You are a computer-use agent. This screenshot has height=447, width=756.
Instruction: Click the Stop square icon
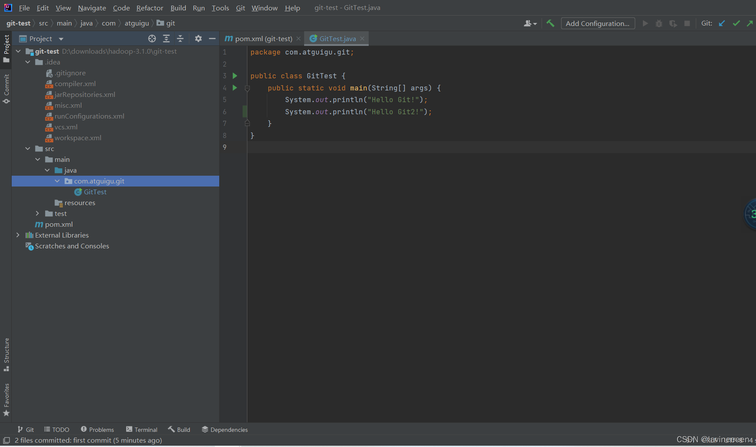[x=687, y=23]
